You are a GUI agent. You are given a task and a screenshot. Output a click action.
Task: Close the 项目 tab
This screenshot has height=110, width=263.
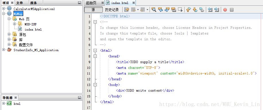(12, 3)
